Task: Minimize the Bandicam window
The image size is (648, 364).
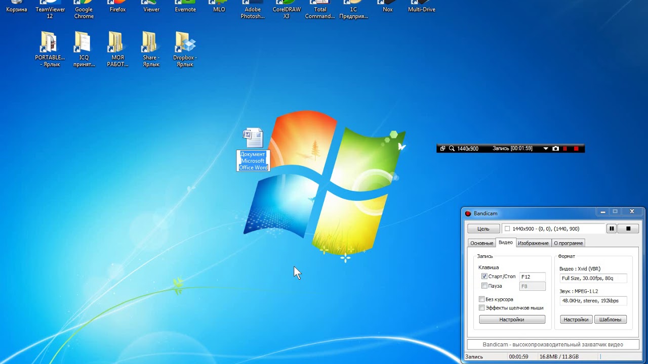Action: [x=602, y=212]
